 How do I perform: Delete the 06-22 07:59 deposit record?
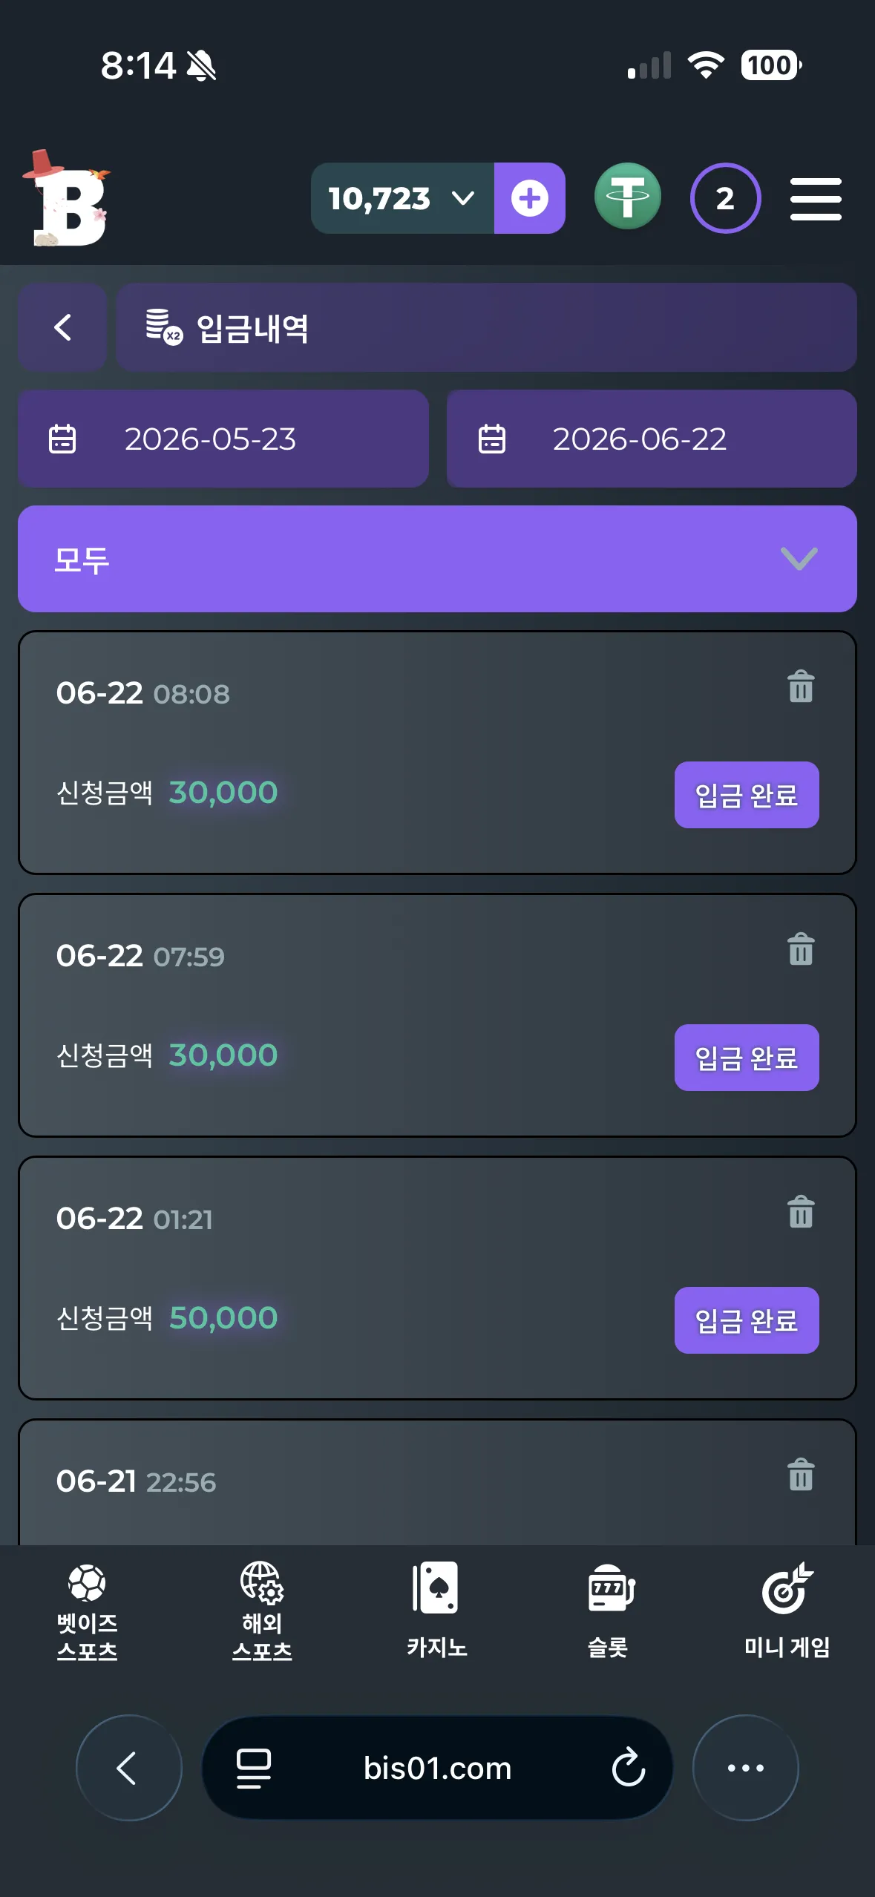(x=801, y=949)
